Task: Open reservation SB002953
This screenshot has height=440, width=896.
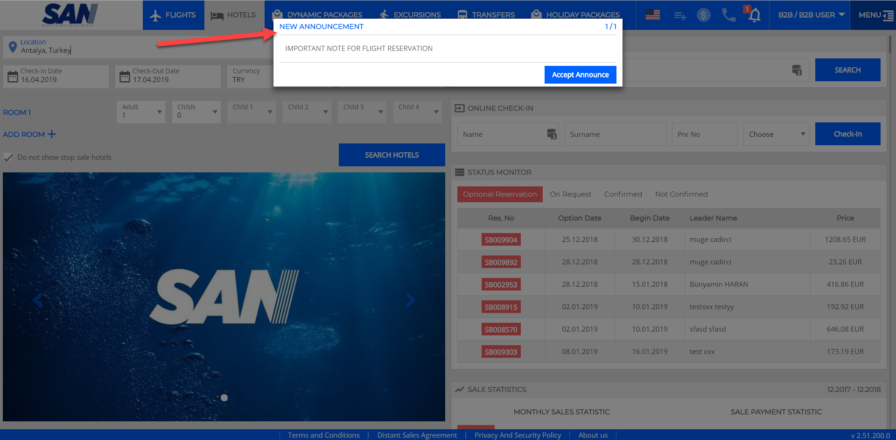Action: [501, 285]
